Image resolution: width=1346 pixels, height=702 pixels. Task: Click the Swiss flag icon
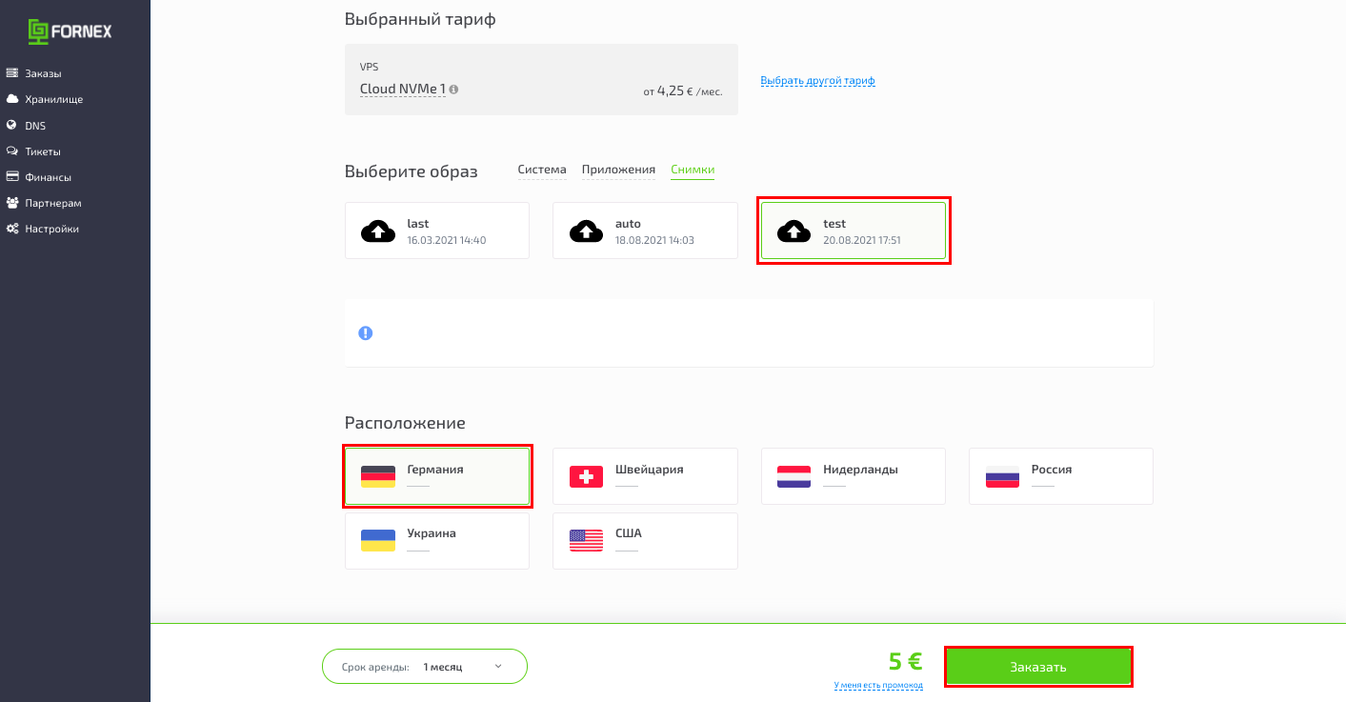pyautogui.click(x=586, y=476)
